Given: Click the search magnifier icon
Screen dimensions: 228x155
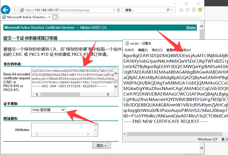Looking at the screenshot, I should click(x=168, y=10).
